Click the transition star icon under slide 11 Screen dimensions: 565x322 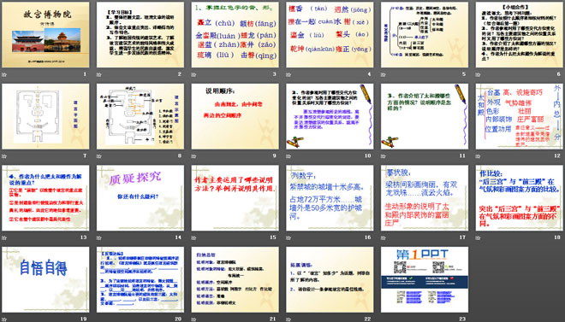(x=384, y=156)
